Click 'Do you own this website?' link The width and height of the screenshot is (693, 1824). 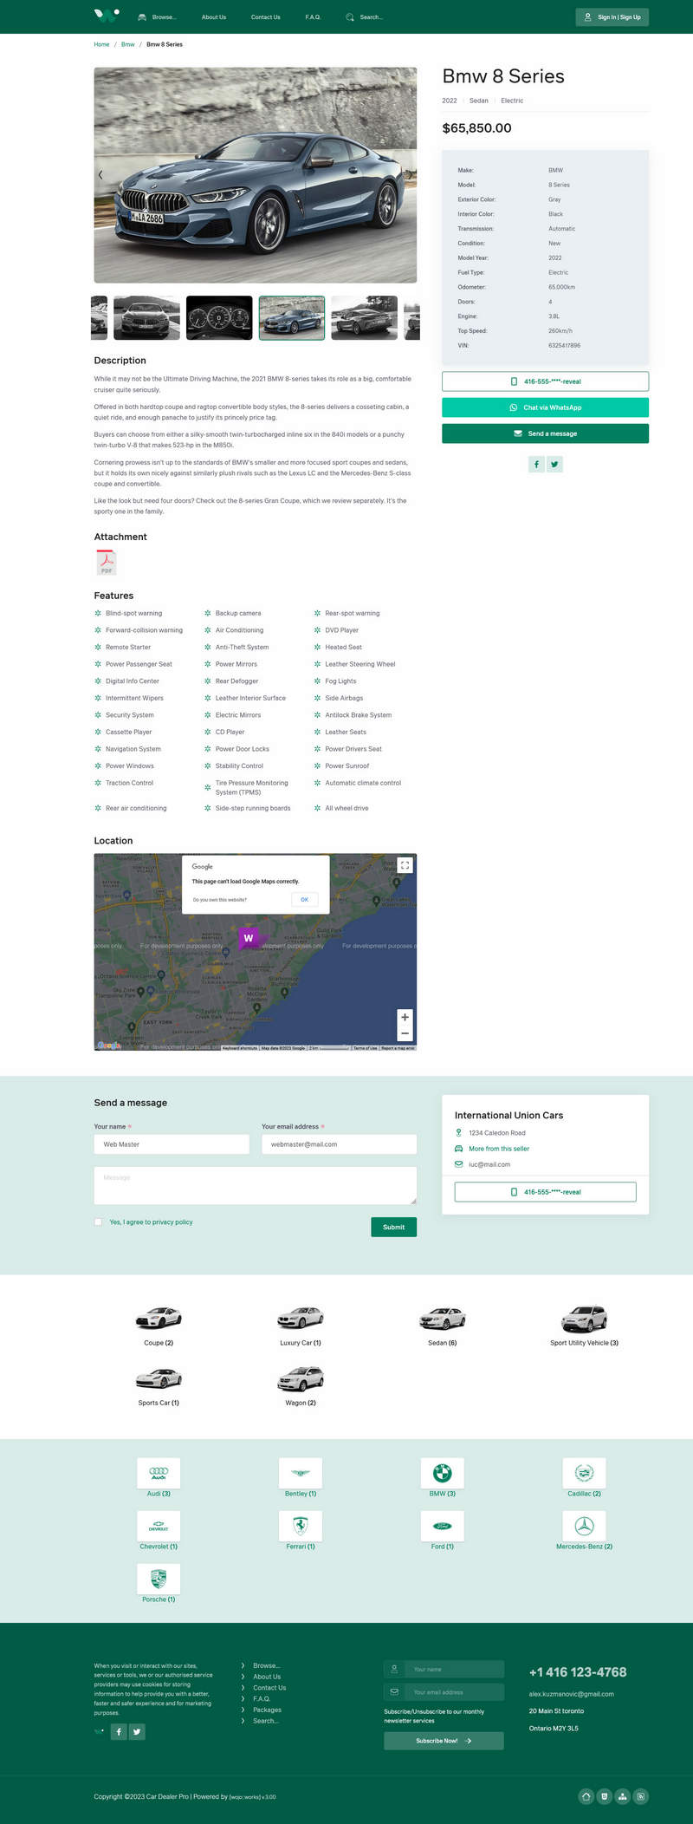coord(220,900)
